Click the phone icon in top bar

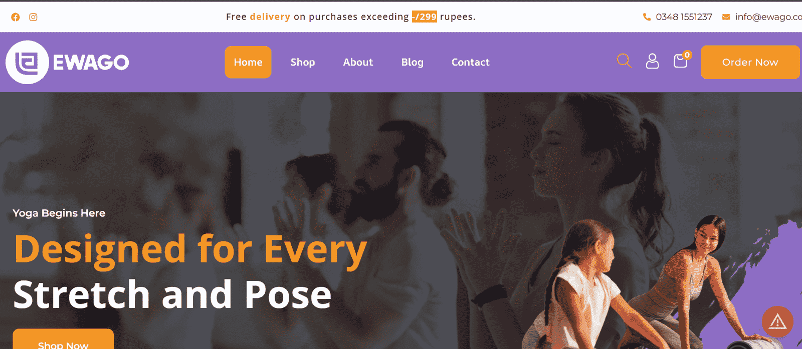click(647, 17)
